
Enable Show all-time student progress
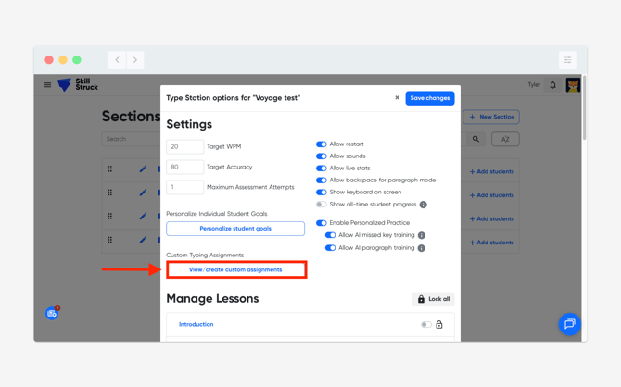click(322, 205)
